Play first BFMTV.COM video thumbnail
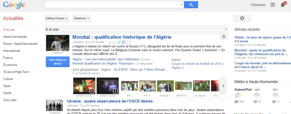 84,85
